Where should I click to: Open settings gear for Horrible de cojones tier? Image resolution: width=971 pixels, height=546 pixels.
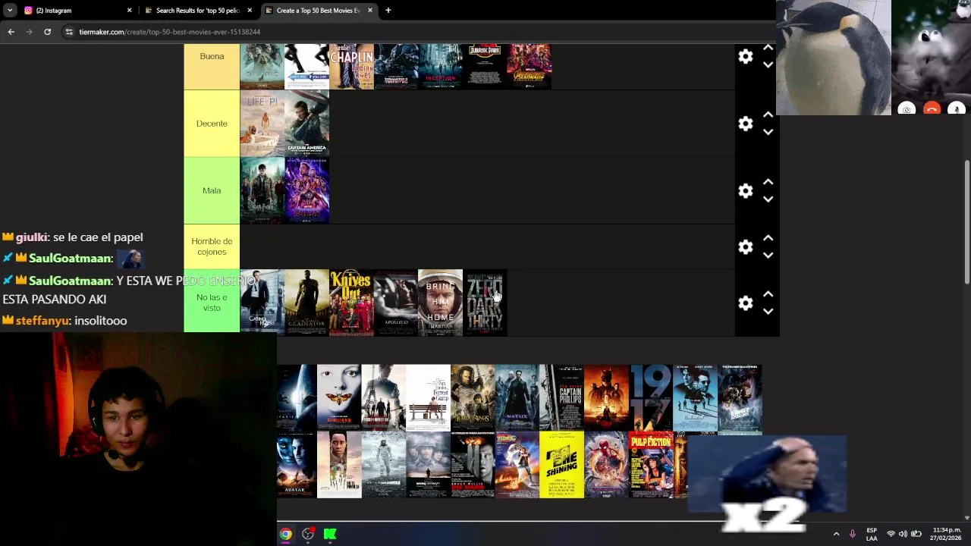click(x=746, y=247)
